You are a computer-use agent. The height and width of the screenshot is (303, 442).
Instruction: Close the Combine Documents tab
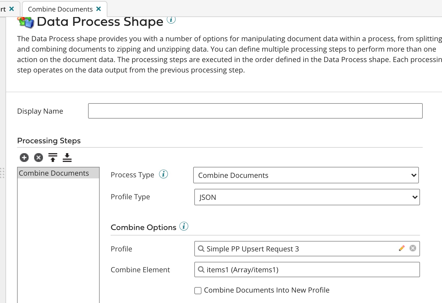pos(99,9)
